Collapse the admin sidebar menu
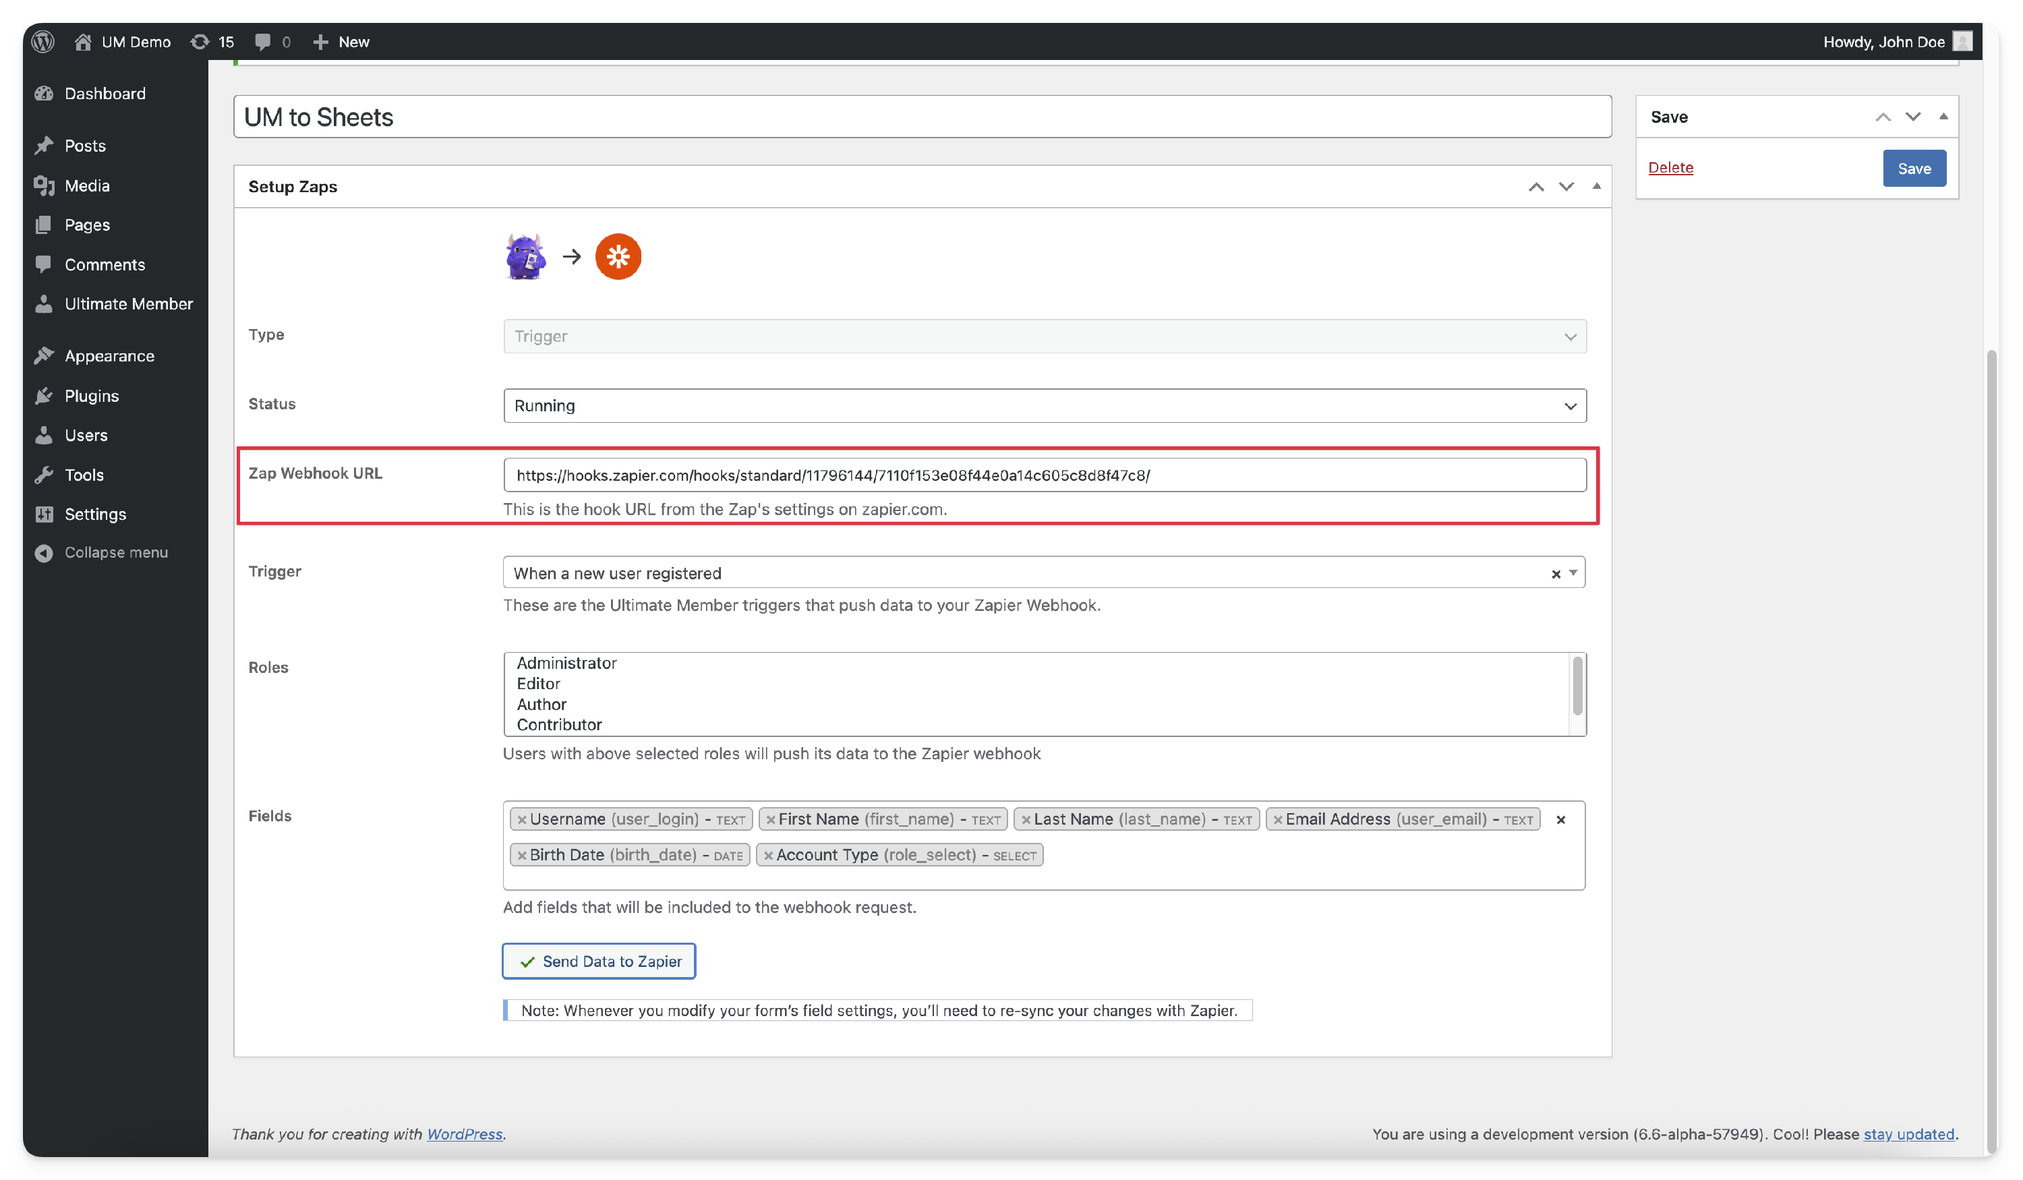This screenshot has width=2023, height=1180. [x=115, y=552]
